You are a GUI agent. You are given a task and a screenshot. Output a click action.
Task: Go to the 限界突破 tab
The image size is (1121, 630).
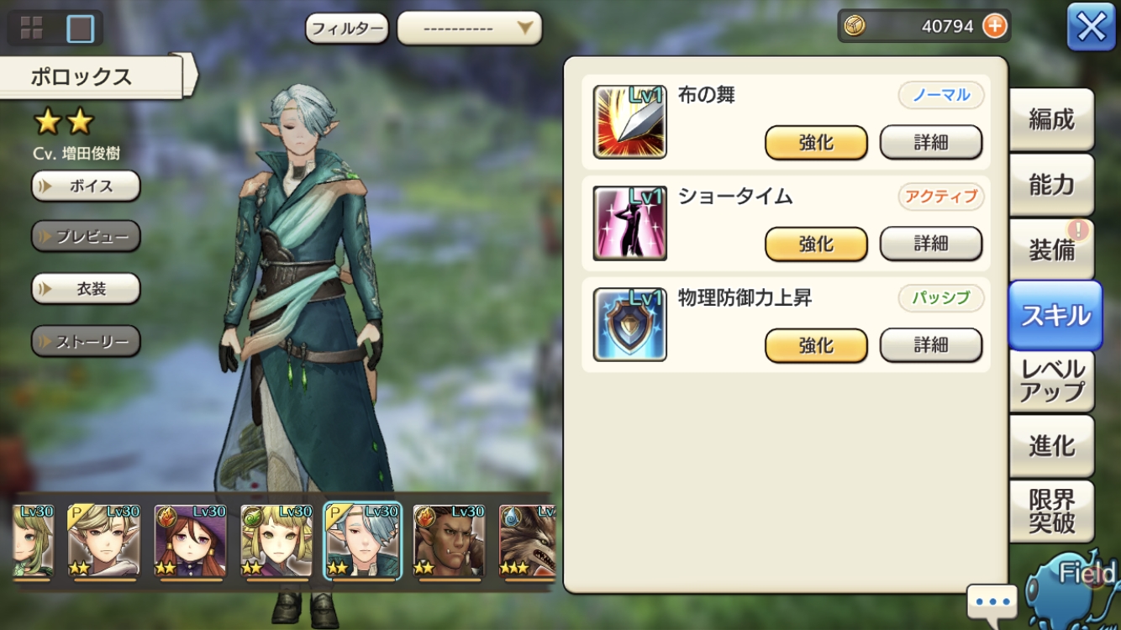point(1051,511)
